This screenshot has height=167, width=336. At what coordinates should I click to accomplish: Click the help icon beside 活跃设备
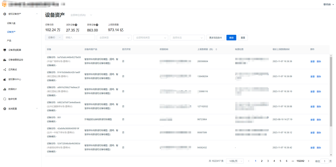76,25
